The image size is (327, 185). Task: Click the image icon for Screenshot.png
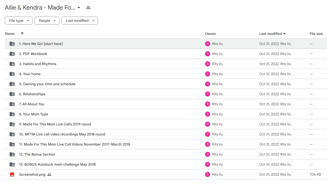click(12, 174)
